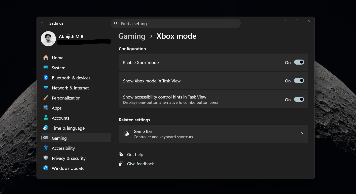Screen dimensions: 356x194
Task: Toggle accessibility control hints in Task View
Action: [299, 100]
